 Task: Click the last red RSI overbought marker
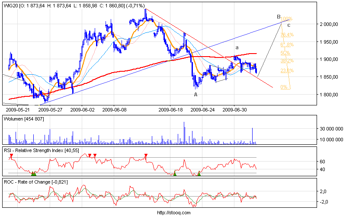pyautogui.click(x=146, y=156)
